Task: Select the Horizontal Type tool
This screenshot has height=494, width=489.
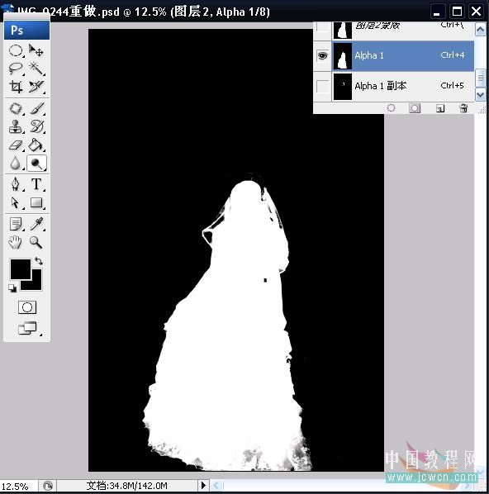Action: [36, 184]
